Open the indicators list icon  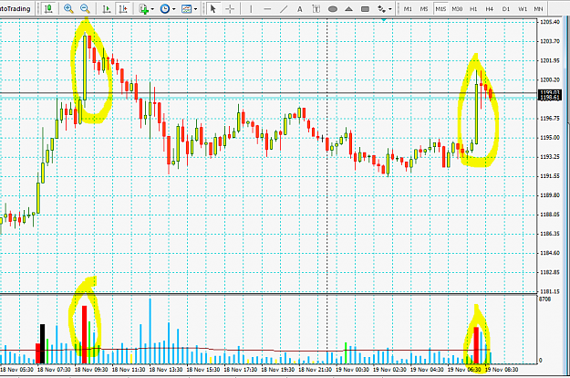[144, 8]
